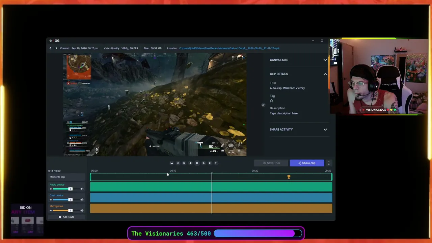432x243 pixels.
Task: Click the 0:14 / 0:29 time counter
Action: (x=54, y=171)
